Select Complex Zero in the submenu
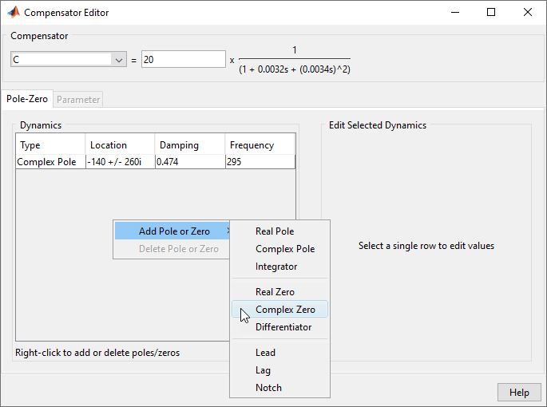Image resolution: width=547 pixels, height=407 pixels. (285, 310)
